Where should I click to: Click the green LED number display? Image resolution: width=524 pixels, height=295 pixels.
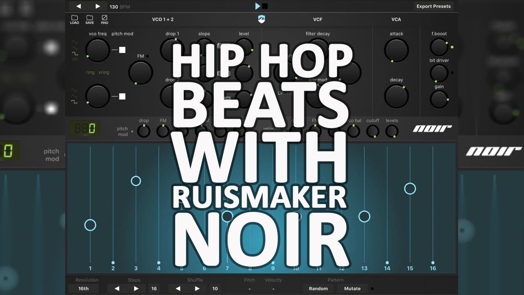85,129
